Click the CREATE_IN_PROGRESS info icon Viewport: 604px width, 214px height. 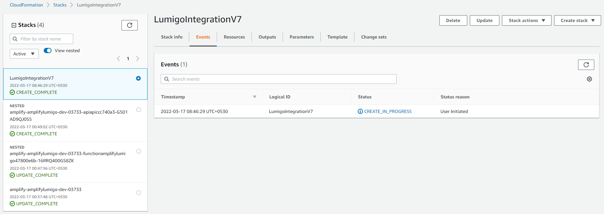pyautogui.click(x=360, y=111)
